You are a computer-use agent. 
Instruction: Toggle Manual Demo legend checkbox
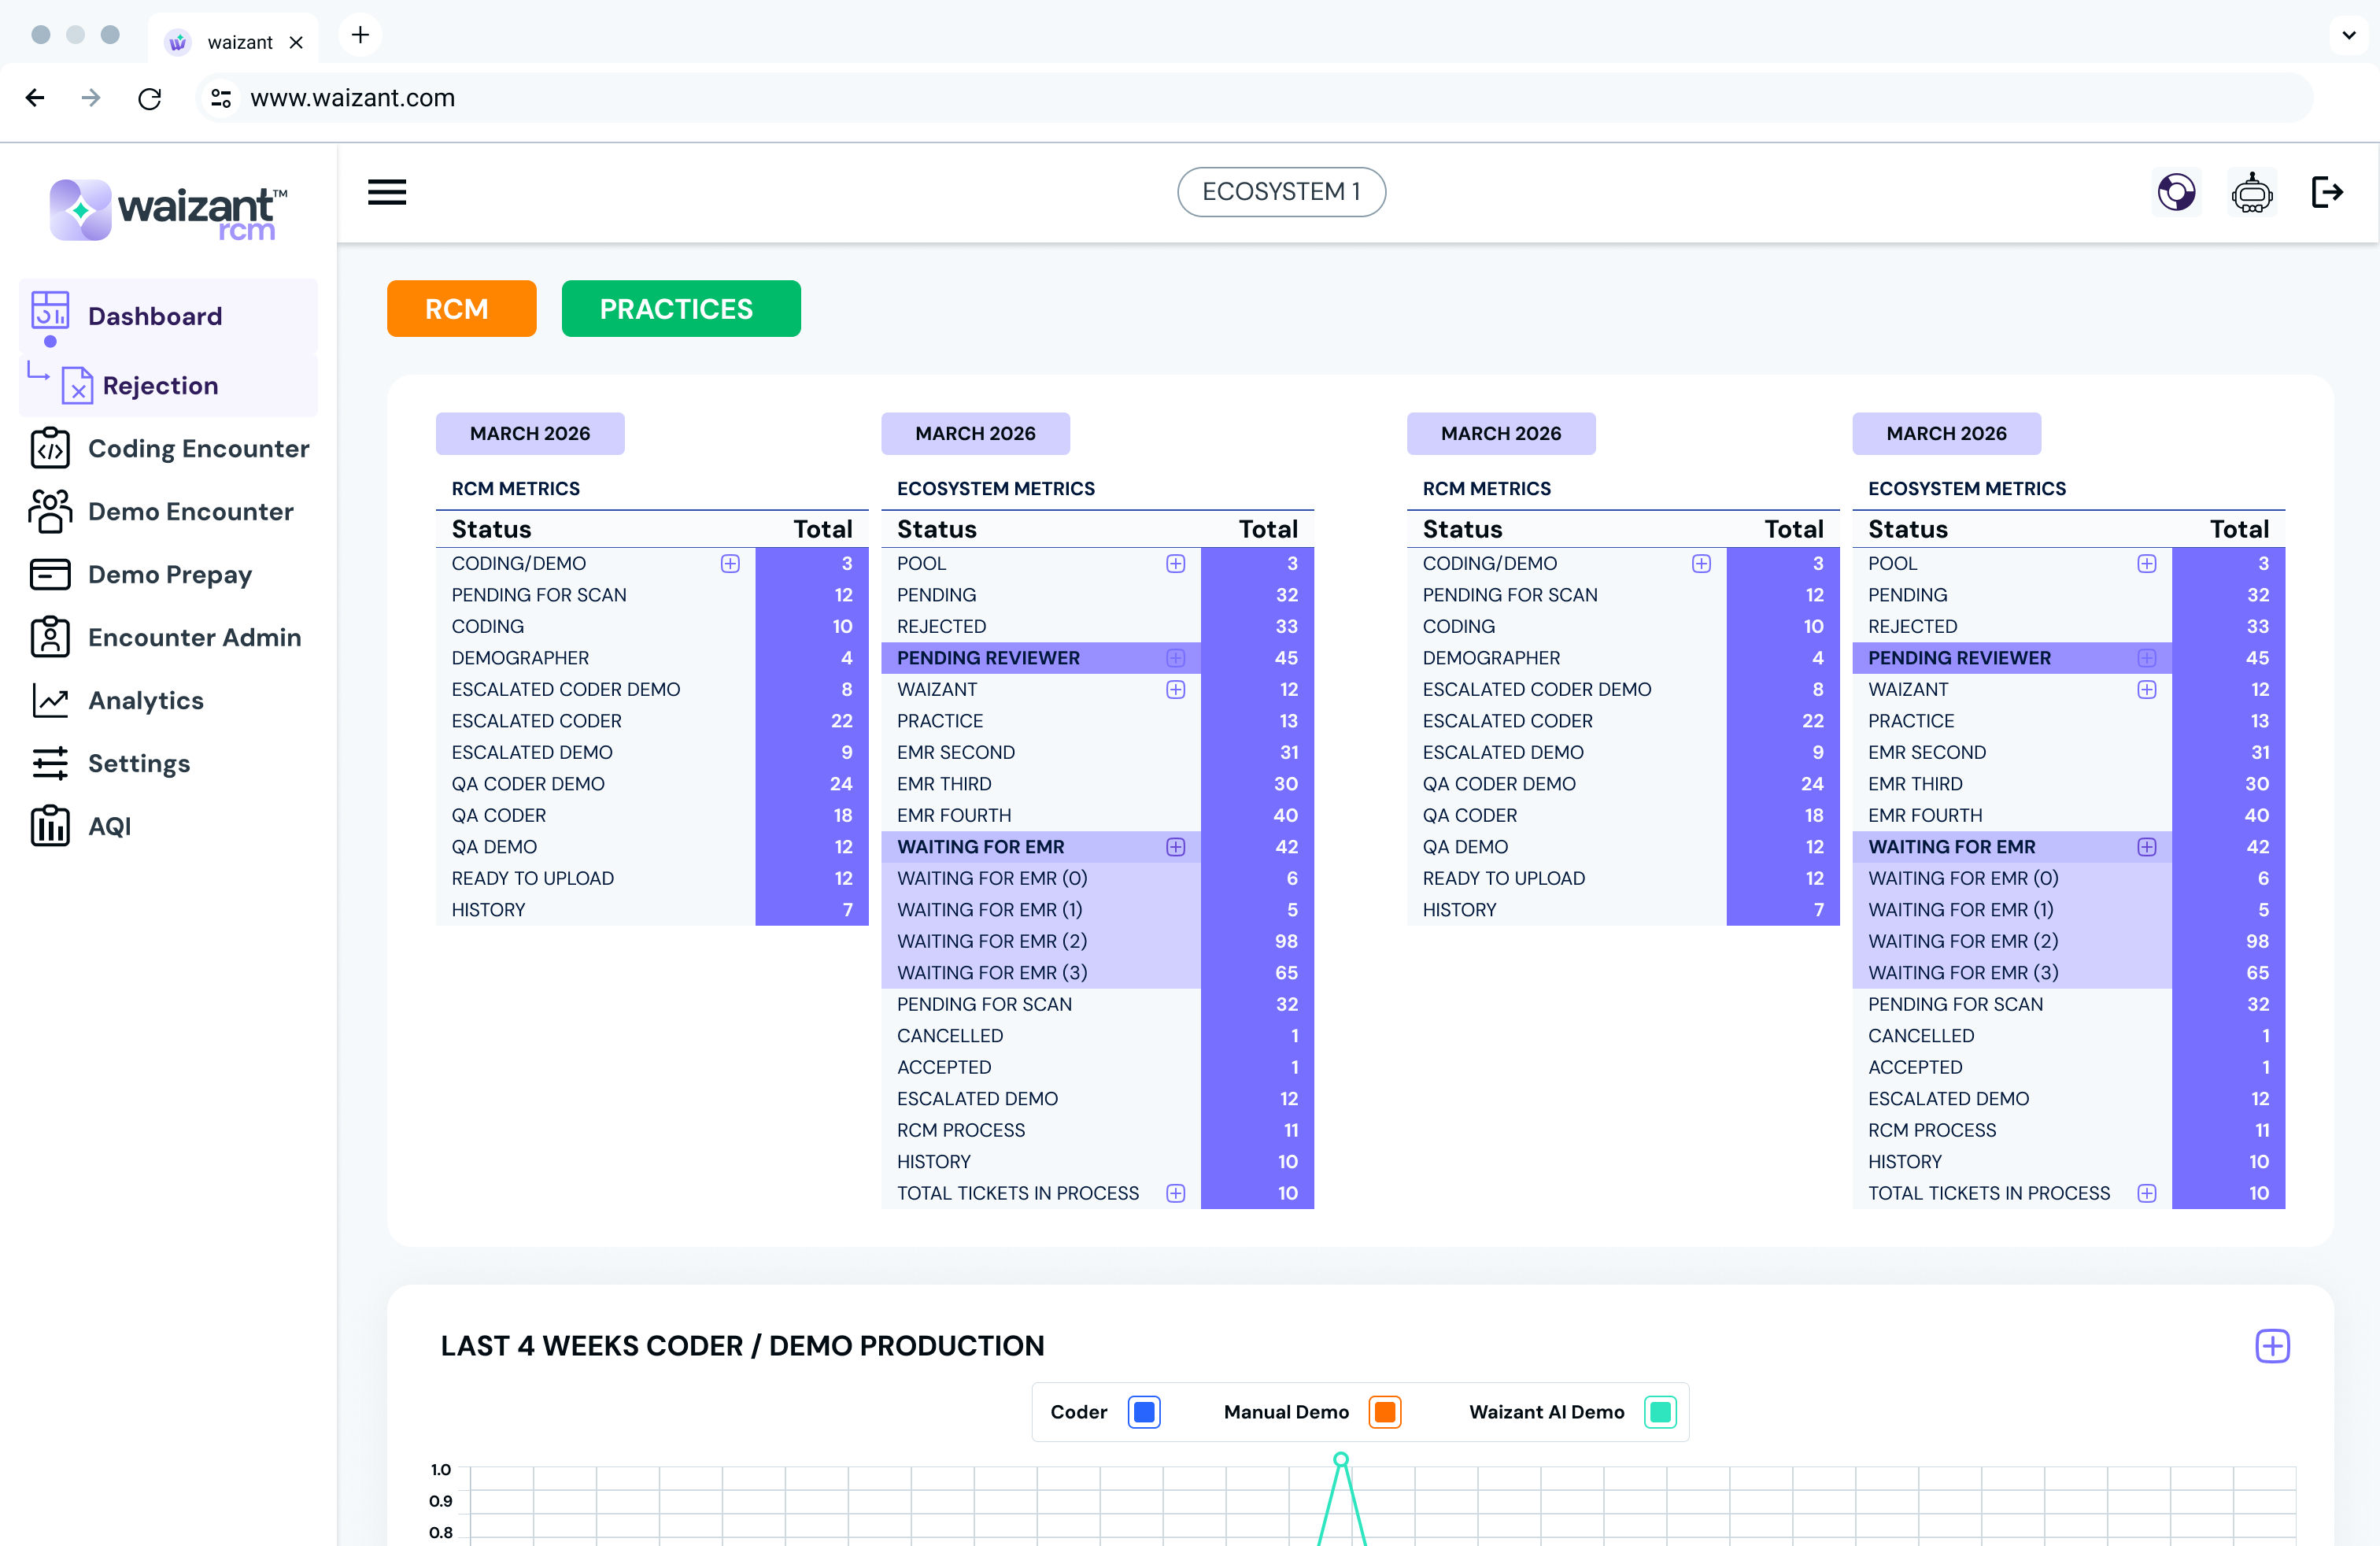[1385, 1412]
